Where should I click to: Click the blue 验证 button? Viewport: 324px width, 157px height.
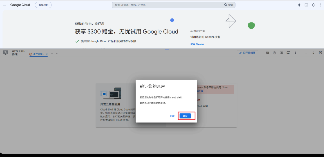[x=185, y=116]
